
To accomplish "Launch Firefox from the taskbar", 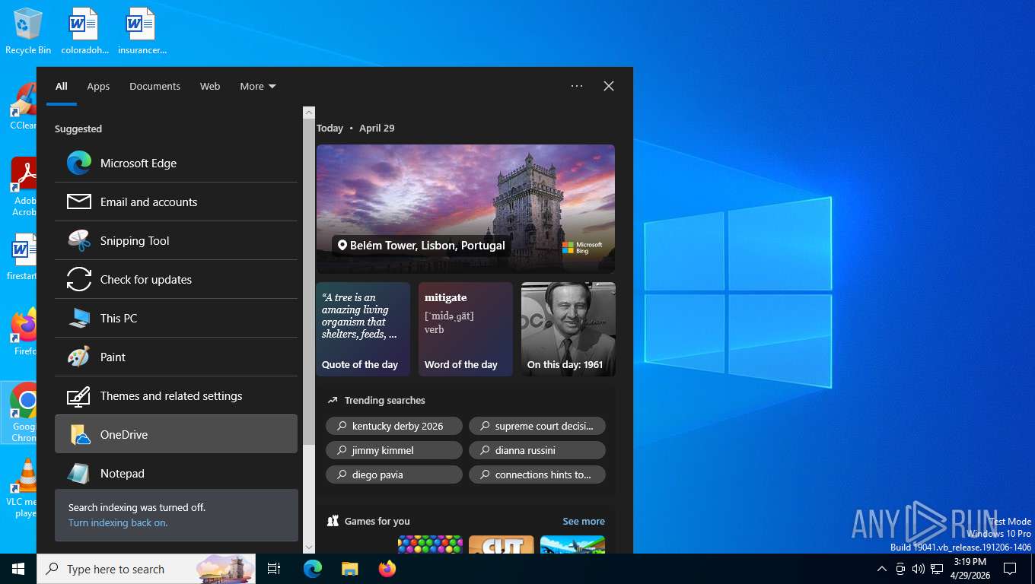I will (x=387, y=569).
